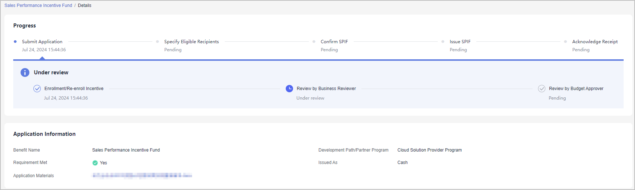Select the Acknowledge Receipt progress step
635x190 pixels.
tap(595, 42)
